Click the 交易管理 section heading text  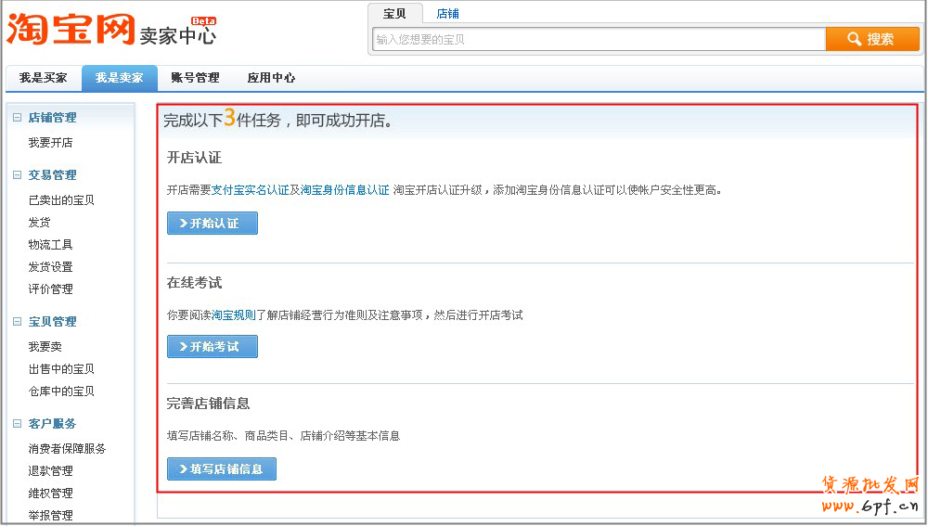52,175
